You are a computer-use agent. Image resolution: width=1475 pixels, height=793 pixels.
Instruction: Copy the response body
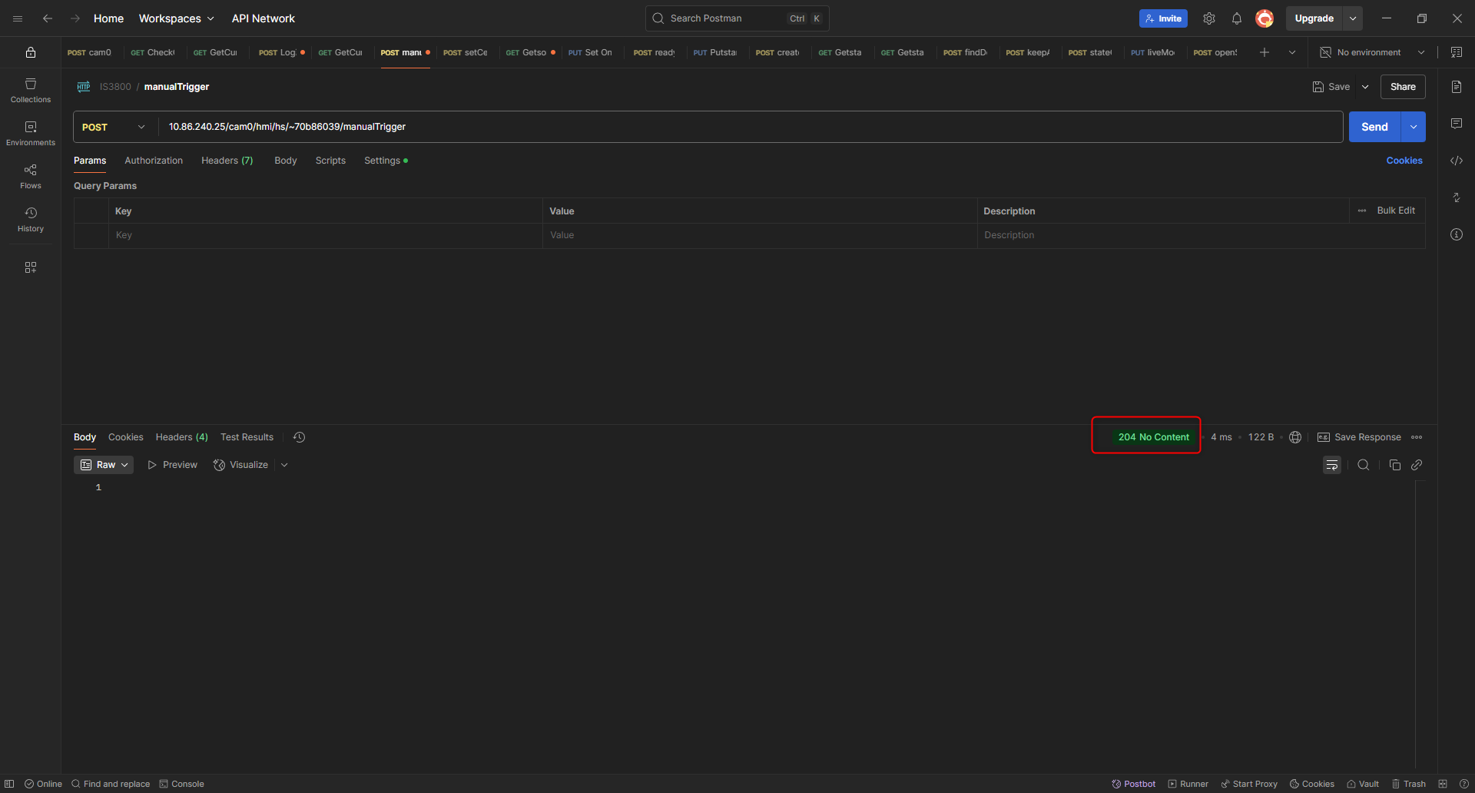point(1395,465)
